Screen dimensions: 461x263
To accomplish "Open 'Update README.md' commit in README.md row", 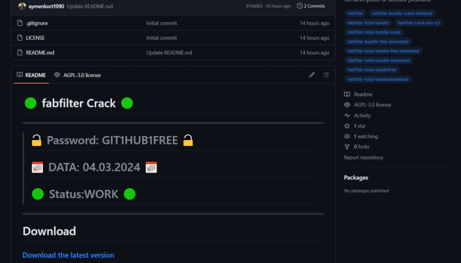I will [169, 53].
